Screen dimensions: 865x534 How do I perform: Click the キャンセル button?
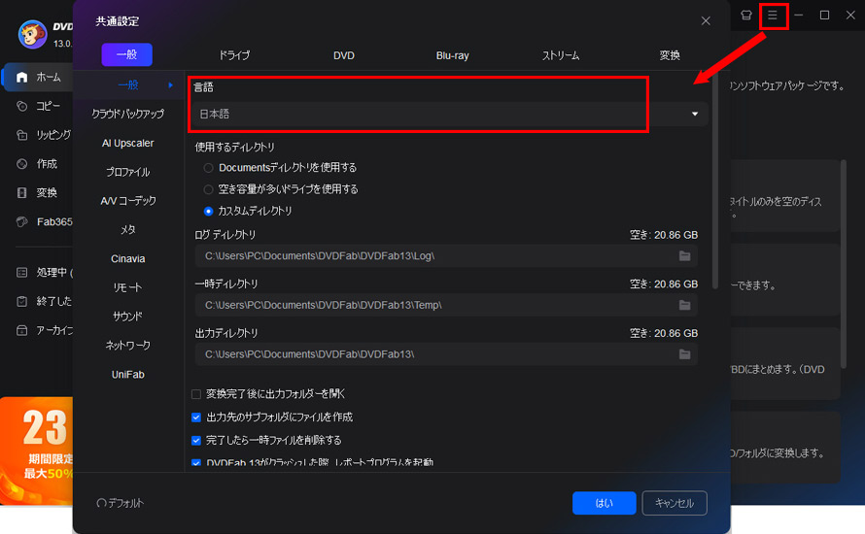(675, 503)
